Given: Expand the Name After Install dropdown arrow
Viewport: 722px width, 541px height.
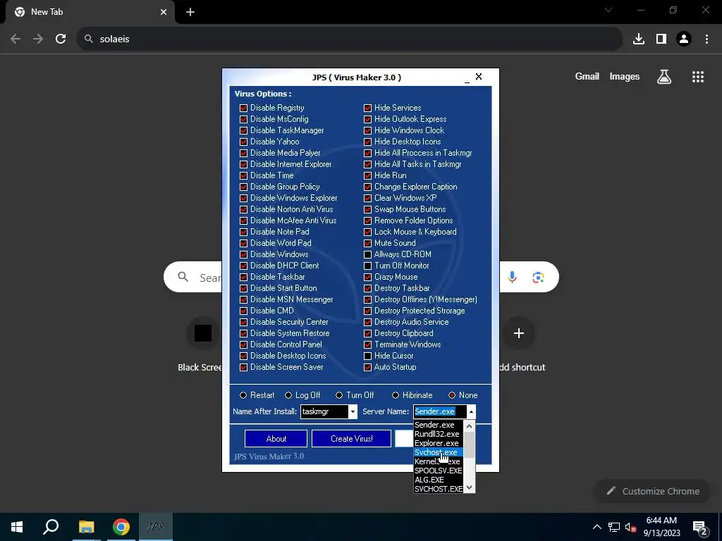Looking at the screenshot, I should 353,411.
